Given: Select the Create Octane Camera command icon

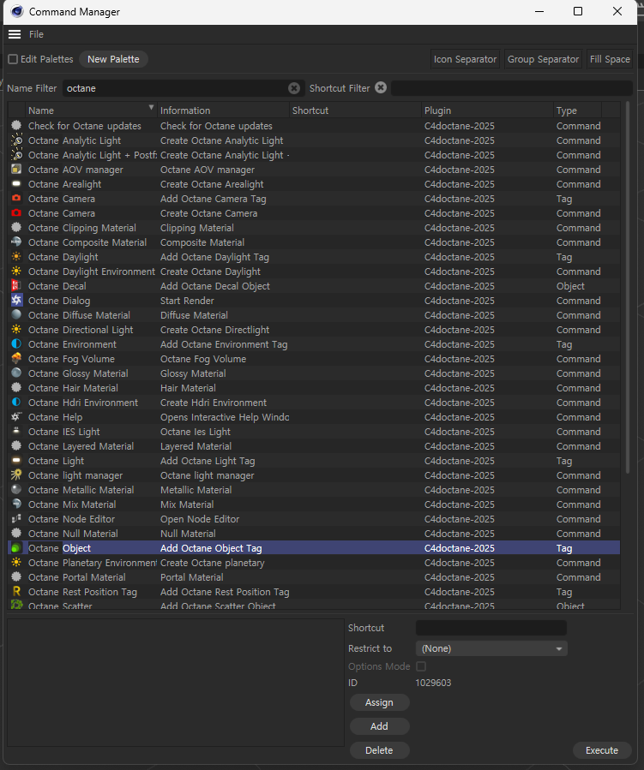Looking at the screenshot, I should pos(16,213).
